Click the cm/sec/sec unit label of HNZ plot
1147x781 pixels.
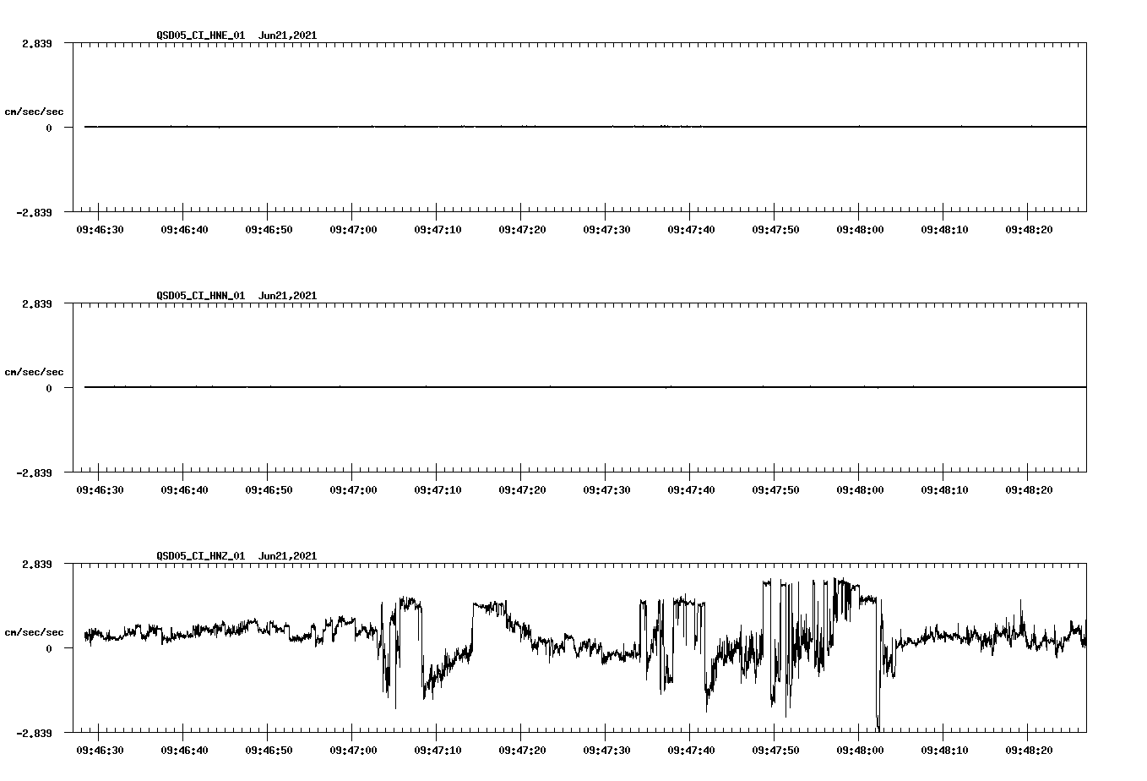tap(34, 632)
